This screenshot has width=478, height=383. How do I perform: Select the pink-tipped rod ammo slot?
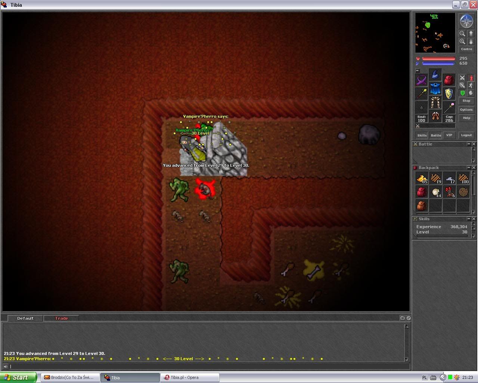(449, 108)
